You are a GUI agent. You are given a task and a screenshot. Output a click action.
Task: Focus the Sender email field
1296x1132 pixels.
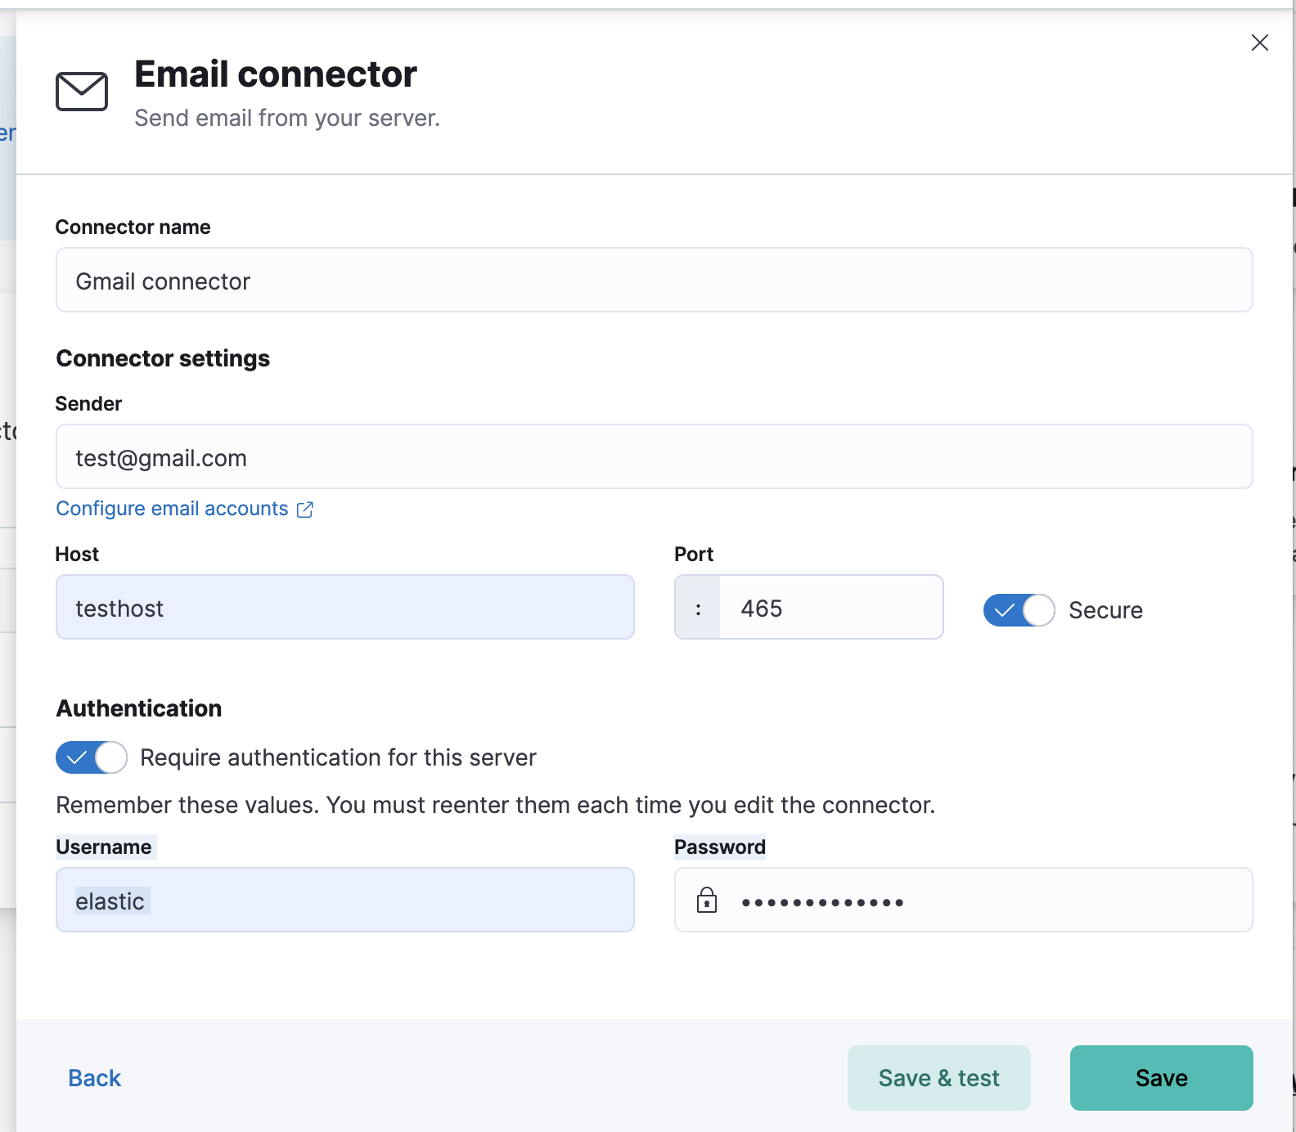pyautogui.click(x=653, y=457)
